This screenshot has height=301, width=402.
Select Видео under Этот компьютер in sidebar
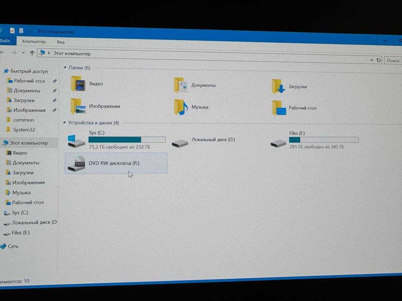[x=20, y=153]
